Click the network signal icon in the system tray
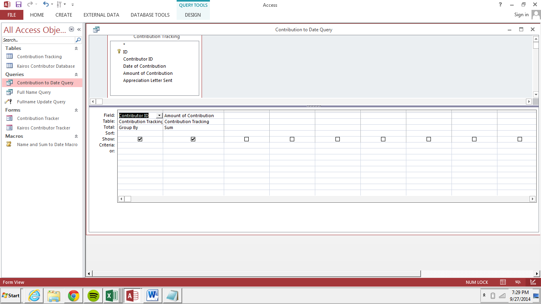This screenshot has width=541, height=304. pyautogui.click(x=502, y=296)
